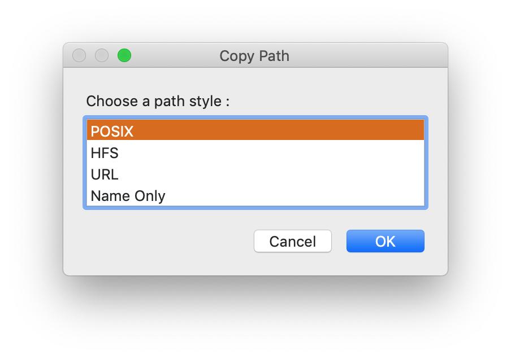Pick the URL path style
Image resolution: width=511 pixels, height=359 pixels.
(254, 174)
